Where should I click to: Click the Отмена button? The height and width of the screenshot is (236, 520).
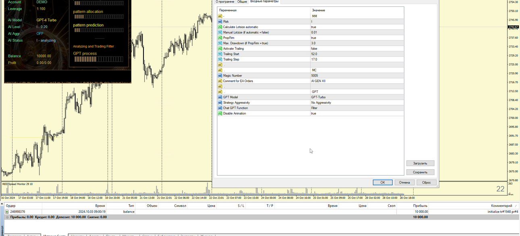[405, 182]
